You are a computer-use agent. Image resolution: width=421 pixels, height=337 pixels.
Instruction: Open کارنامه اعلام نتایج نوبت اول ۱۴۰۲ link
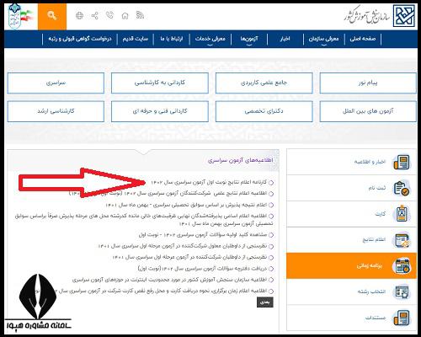click(x=209, y=182)
